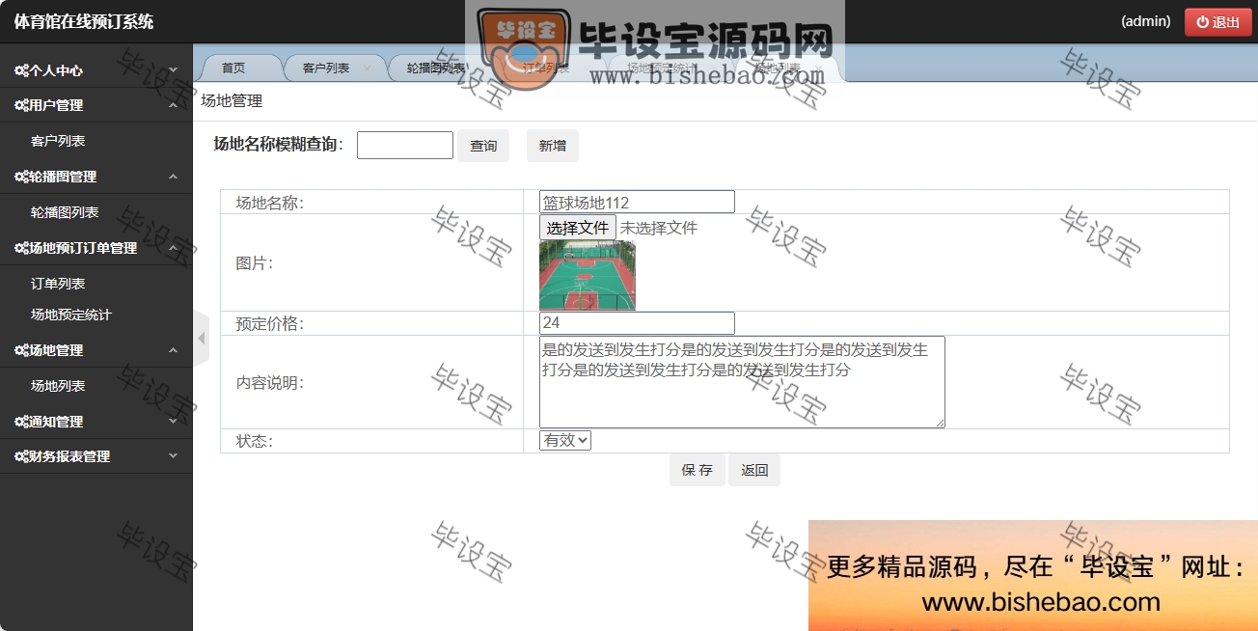Click the basketball court image thumbnail

tap(588, 276)
